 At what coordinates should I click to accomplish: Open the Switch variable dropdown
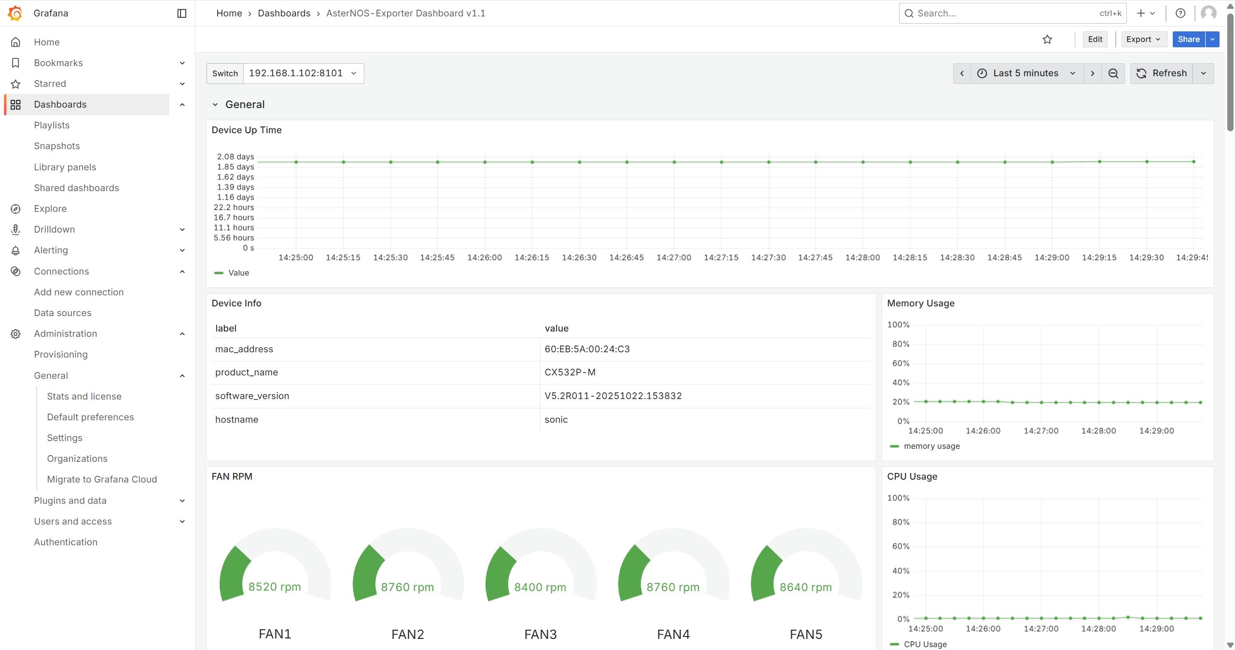303,73
